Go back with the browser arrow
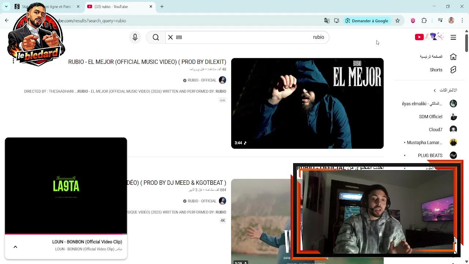This screenshot has height=264, width=469. coord(7,21)
